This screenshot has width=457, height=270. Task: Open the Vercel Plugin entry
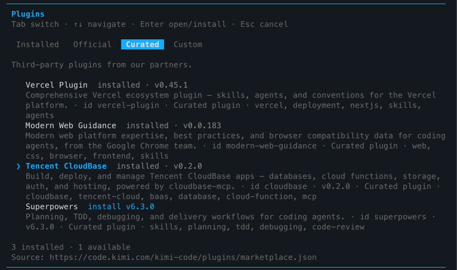[x=57, y=85]
